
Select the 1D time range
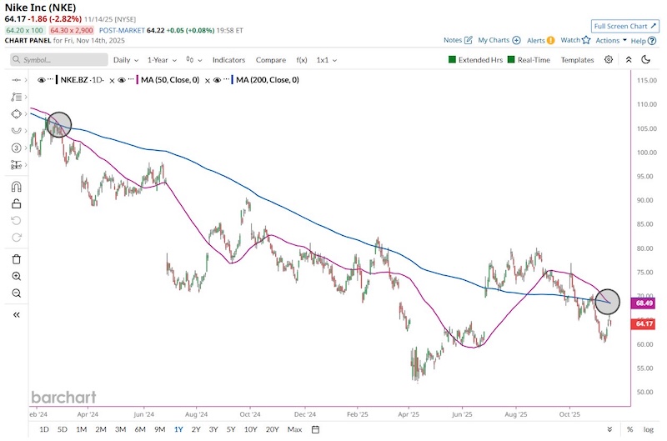pyautogui.click(x=44, y=429)
